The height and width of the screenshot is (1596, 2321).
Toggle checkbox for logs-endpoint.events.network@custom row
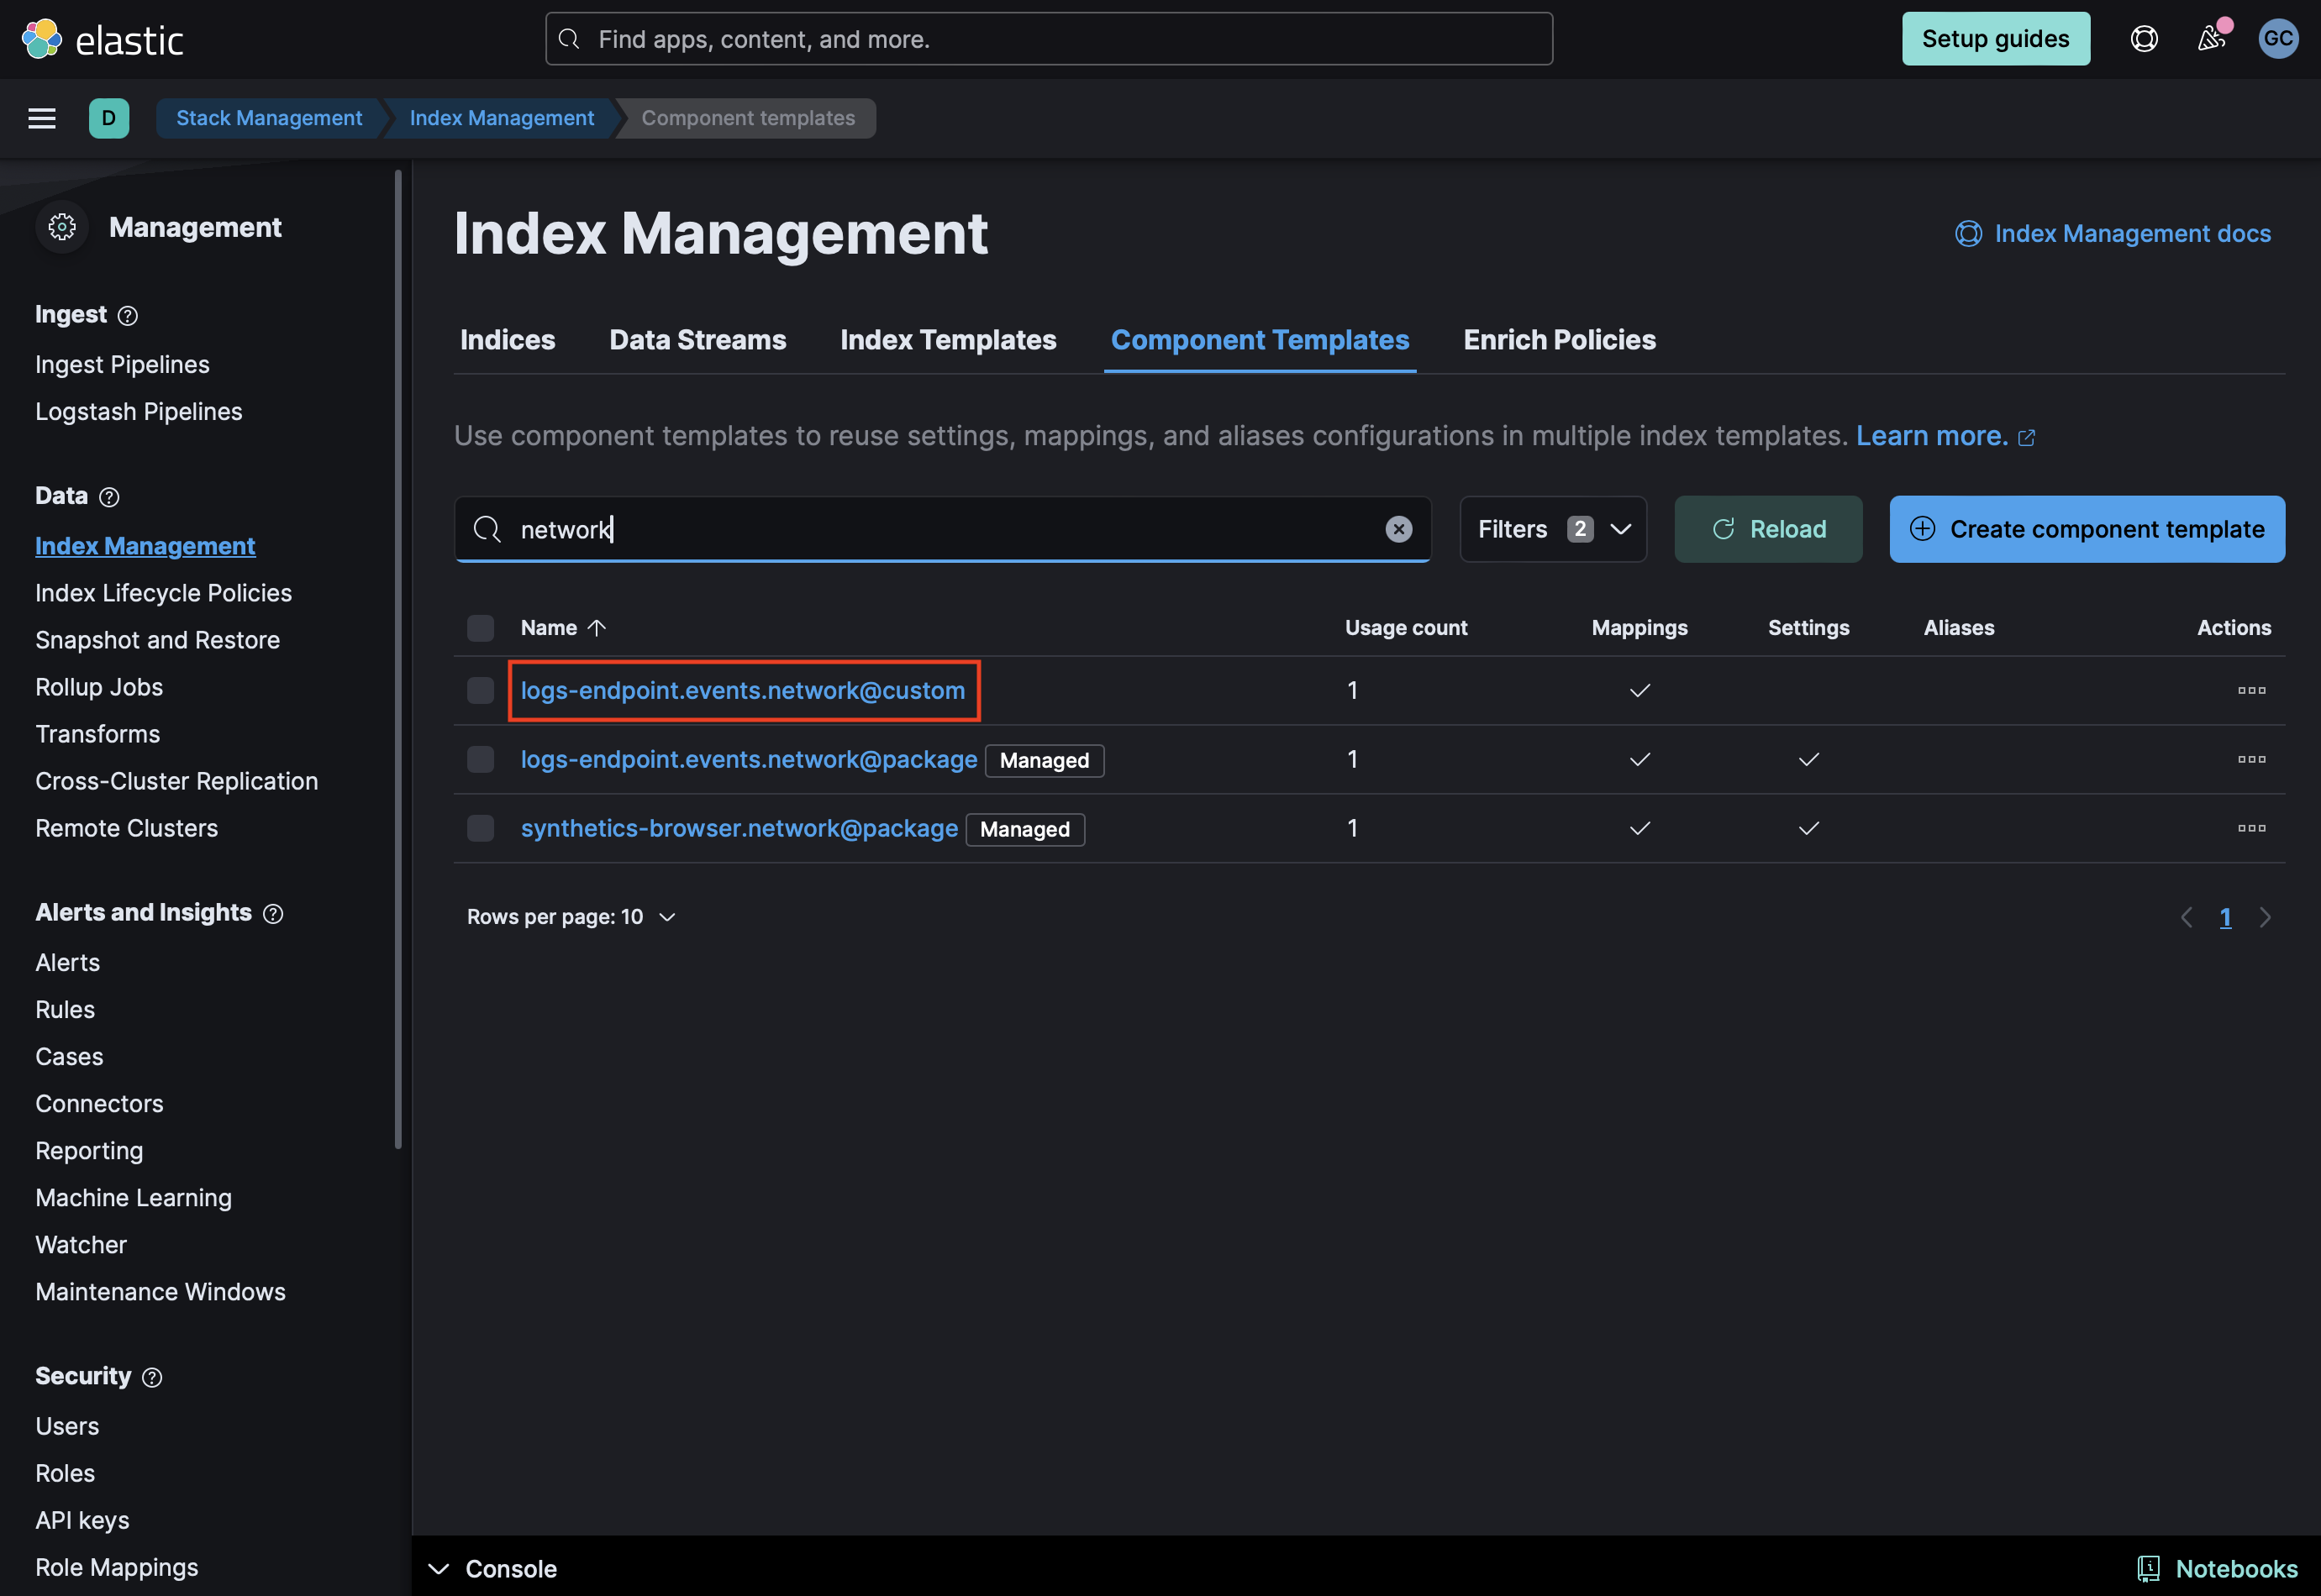click(x=478, y=690)
